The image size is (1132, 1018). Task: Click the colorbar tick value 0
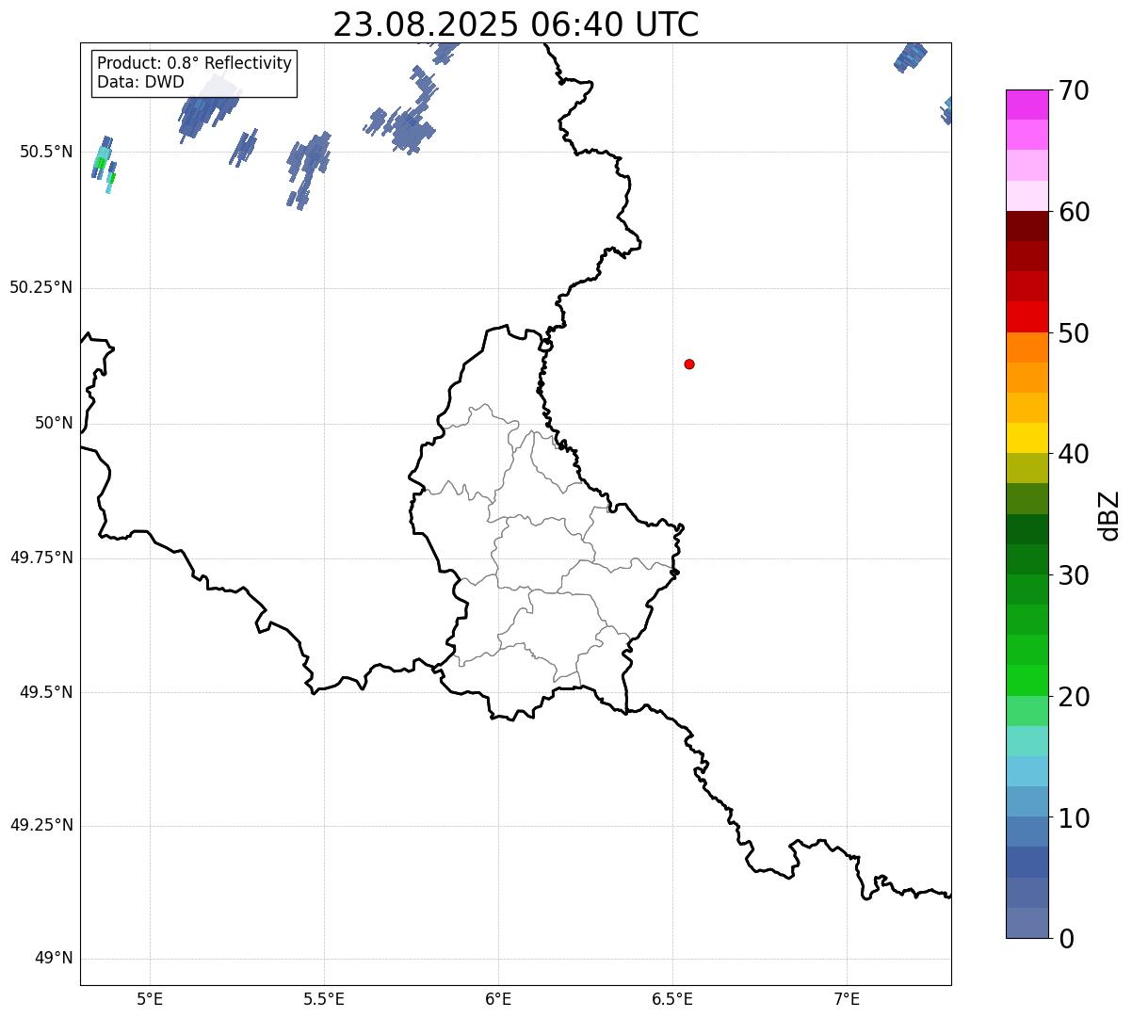pos(1066,939)
